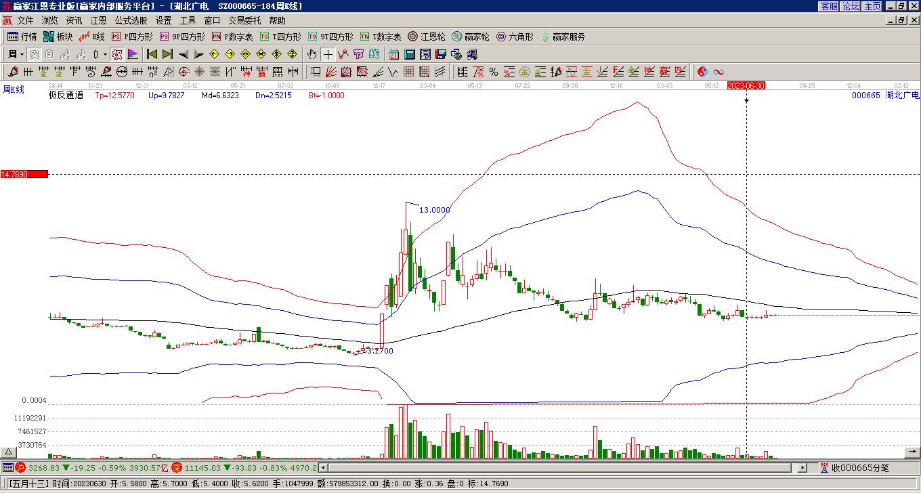Click the right arrow at volume panel edge
The height and width of the screenshot is (493, 921).
pyautogui.click(x=912, y=452)
